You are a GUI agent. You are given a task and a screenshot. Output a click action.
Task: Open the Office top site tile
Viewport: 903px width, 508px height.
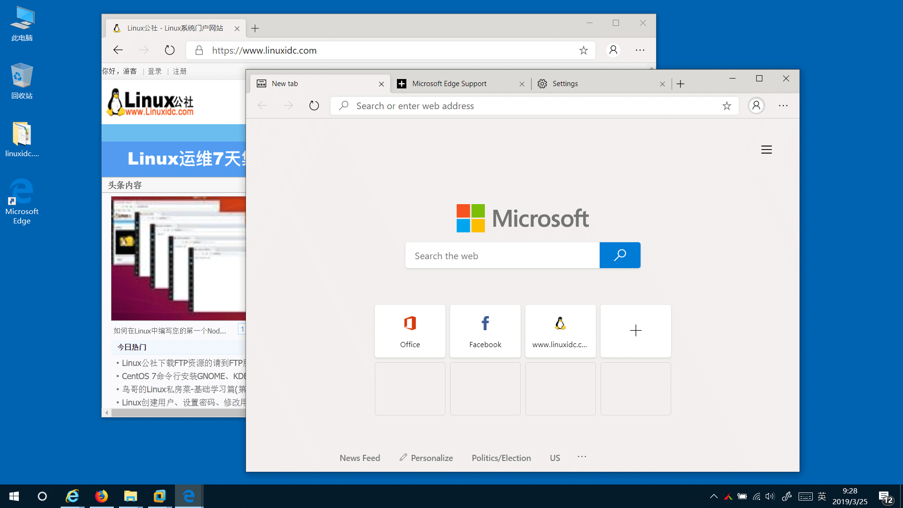[x=410, y=331]
